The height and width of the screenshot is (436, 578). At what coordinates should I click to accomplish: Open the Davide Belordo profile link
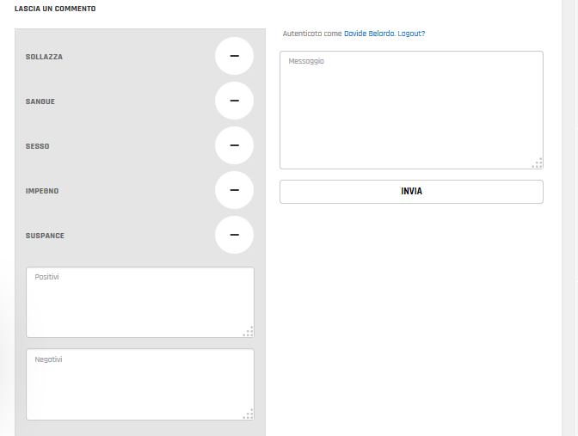click(x=368, y=34)
